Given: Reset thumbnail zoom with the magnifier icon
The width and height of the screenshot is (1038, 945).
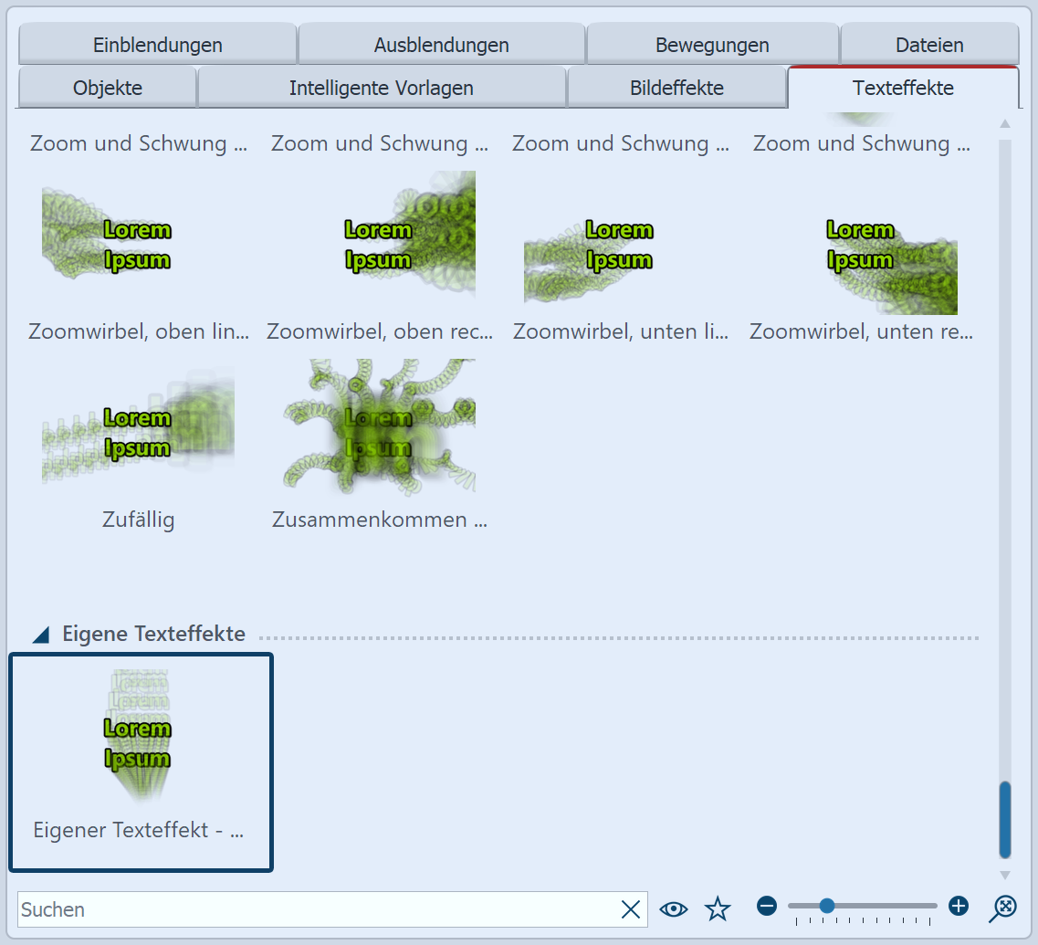Looking at the screenshot, I should (x=1003, y=906).
